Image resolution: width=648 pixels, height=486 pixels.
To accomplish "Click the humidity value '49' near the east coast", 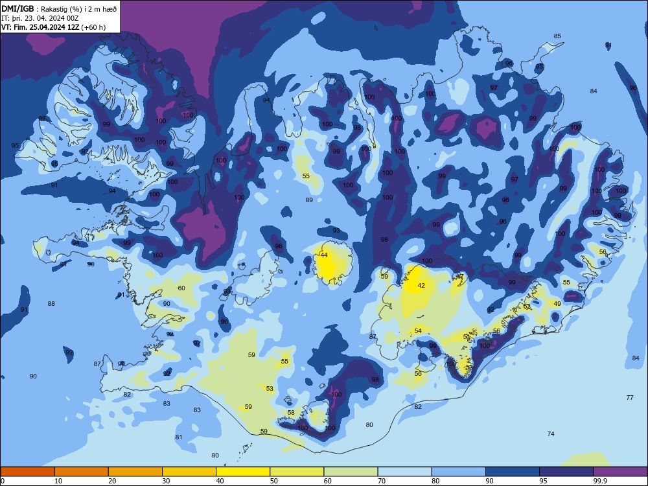I will pos(557,304).
